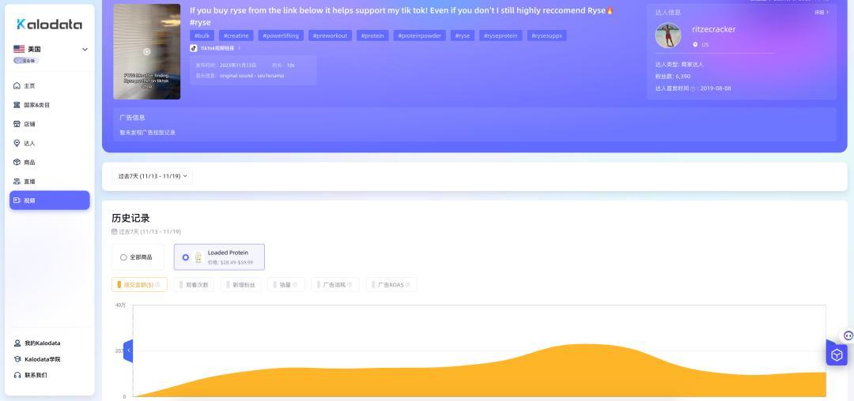Click the US flag icon
This screenshot has width=854, height=401.
[x=19, y=49]
